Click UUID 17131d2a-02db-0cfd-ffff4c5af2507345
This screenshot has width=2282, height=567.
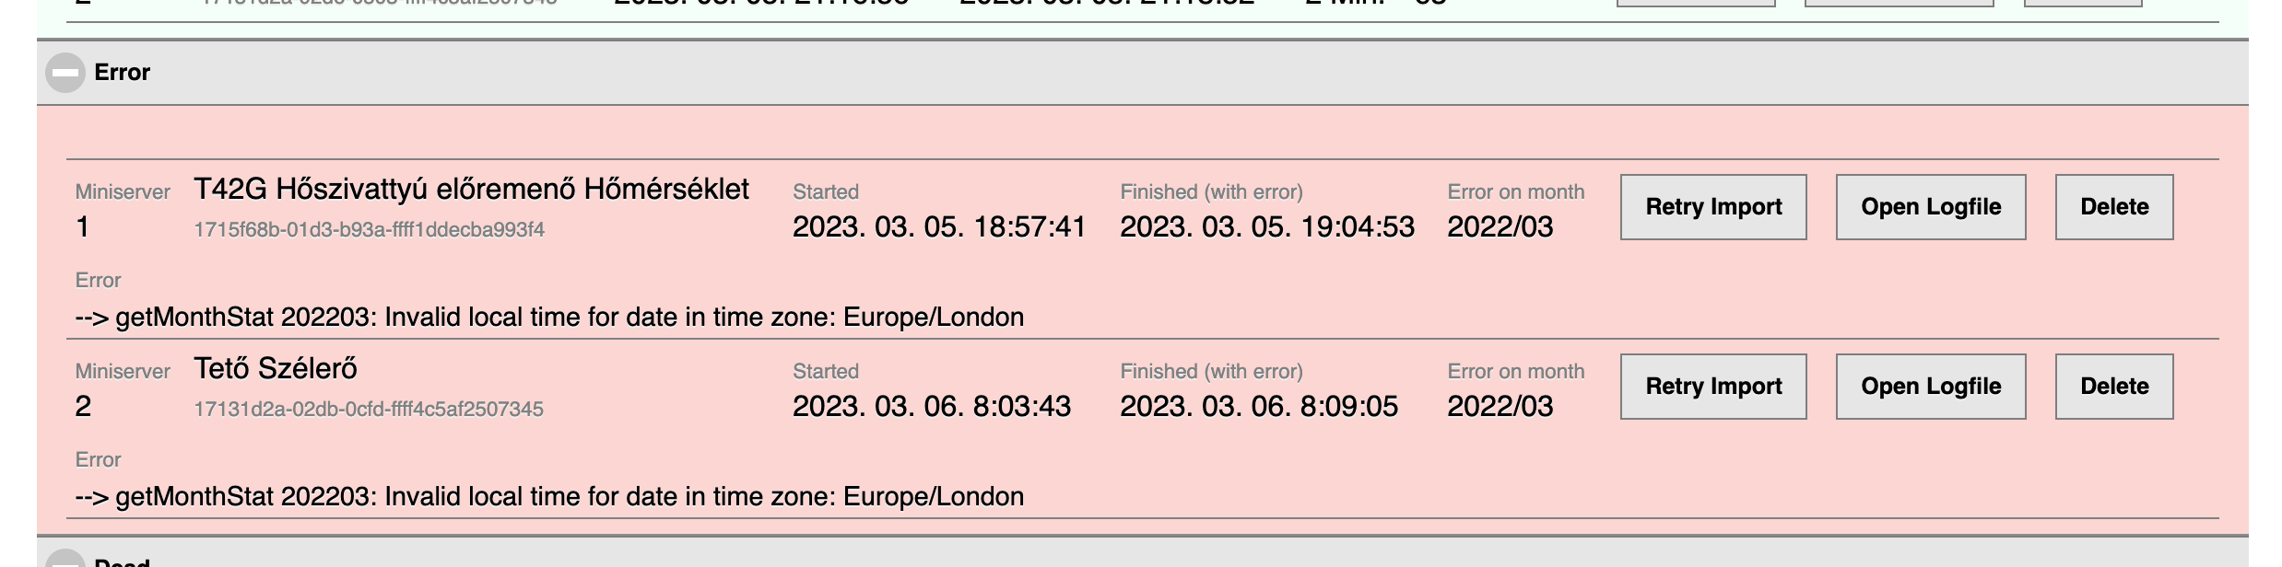coord(369,410)
